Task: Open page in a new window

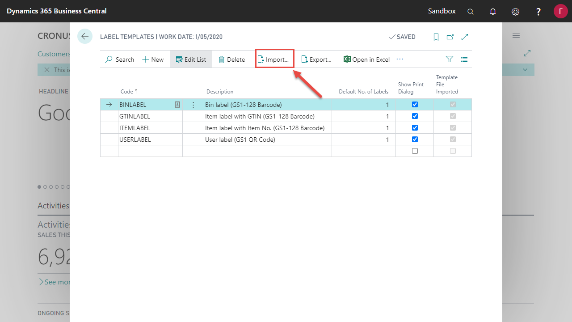Action: click(450, 37)
